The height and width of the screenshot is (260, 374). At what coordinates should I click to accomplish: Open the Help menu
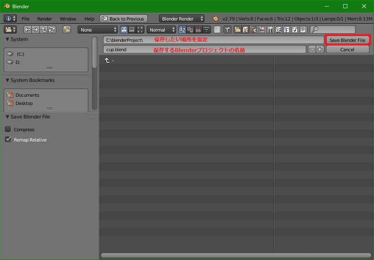(x=89, y=19)
